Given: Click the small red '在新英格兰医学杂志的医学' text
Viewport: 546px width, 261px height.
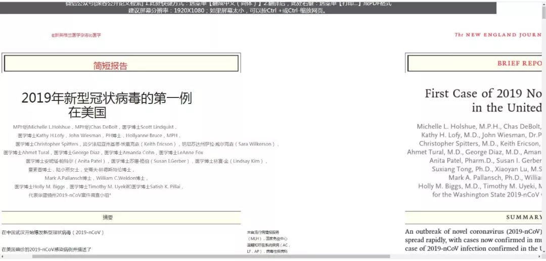Looking at the screenshot, I should point(76,35).
